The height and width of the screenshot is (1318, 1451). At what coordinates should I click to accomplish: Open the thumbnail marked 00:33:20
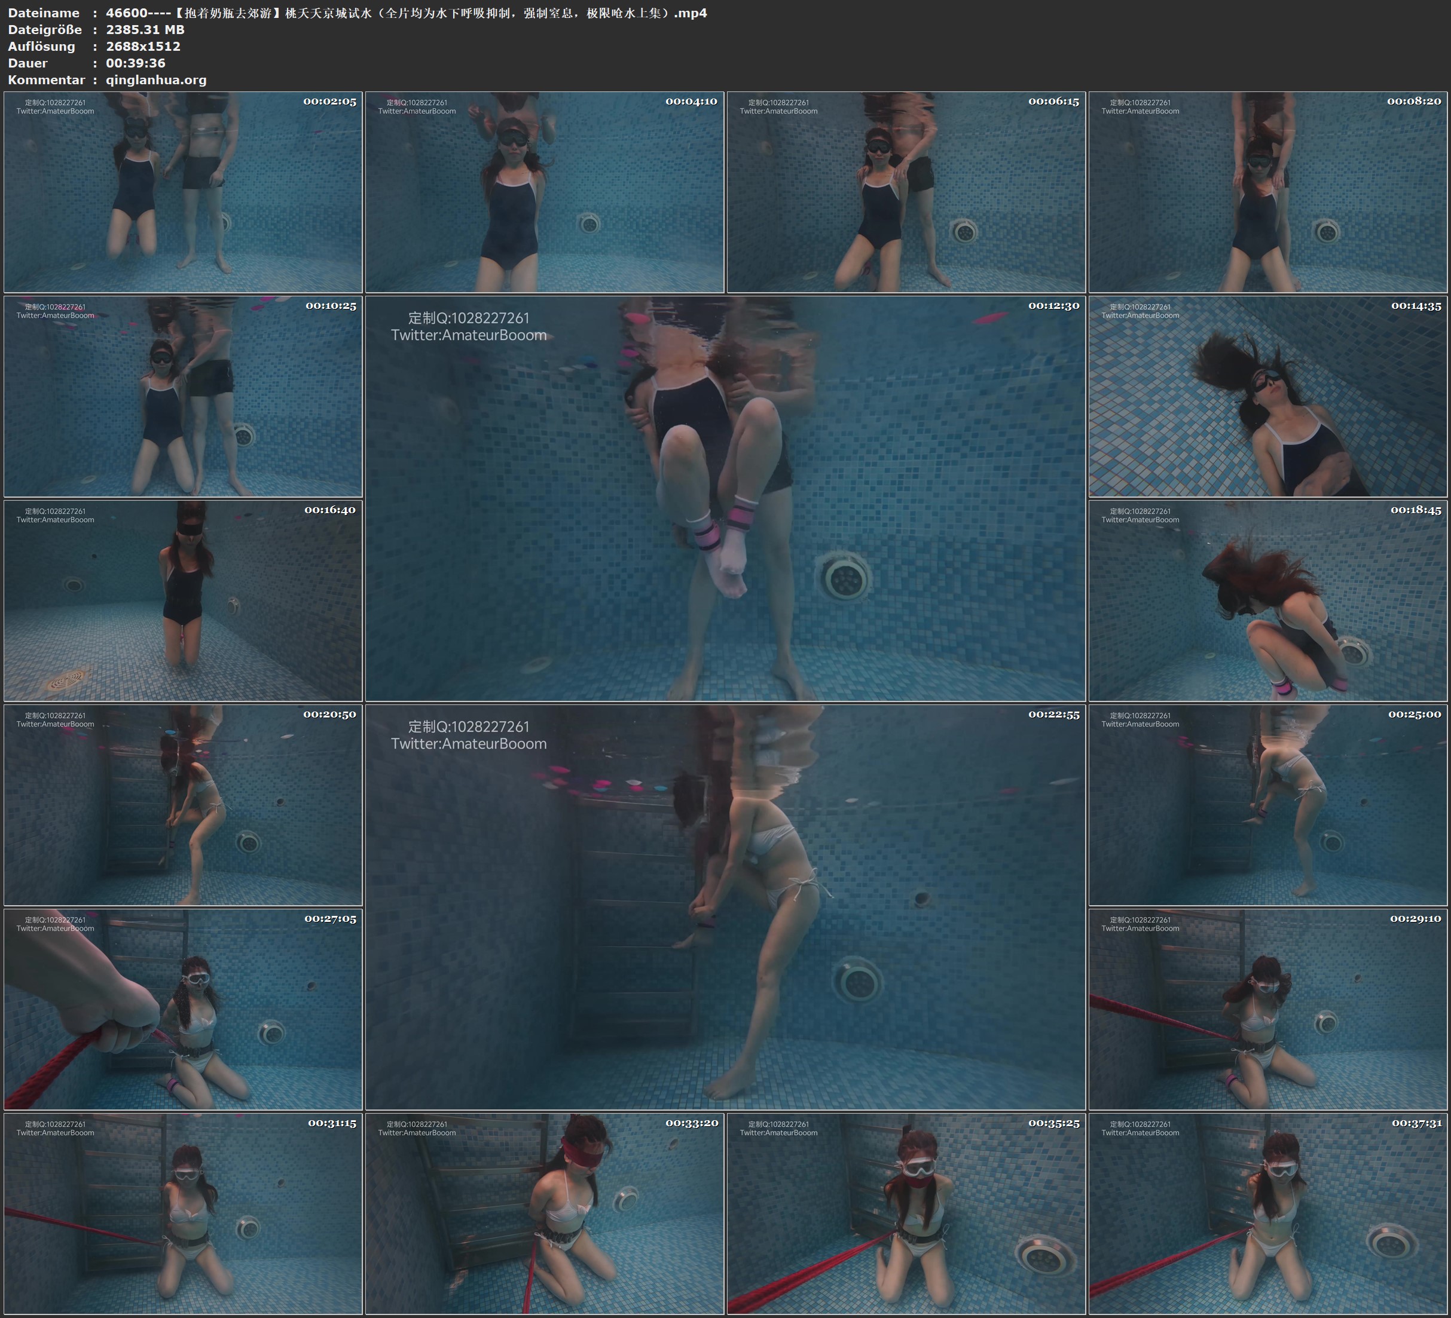(x=544, y=1213)
